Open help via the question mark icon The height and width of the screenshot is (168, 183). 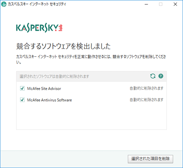[x=161, y=76]
